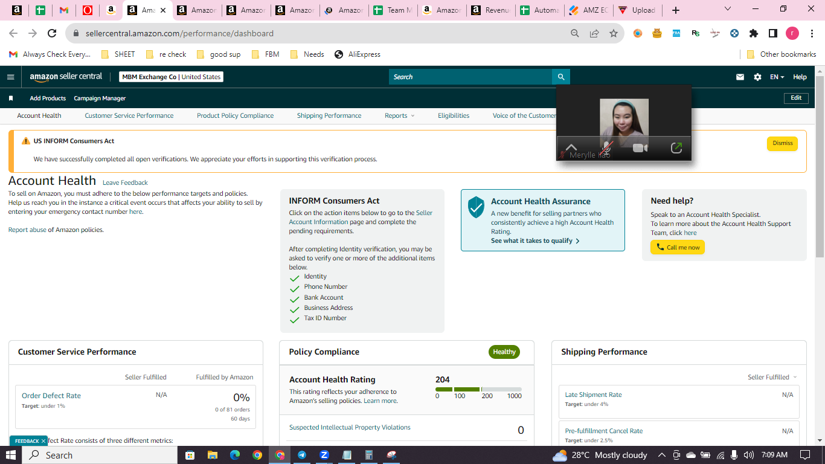This screenshot has width=825, height=464.
Task: Open File Explorer from the taskbar
Action: (212, 455)
